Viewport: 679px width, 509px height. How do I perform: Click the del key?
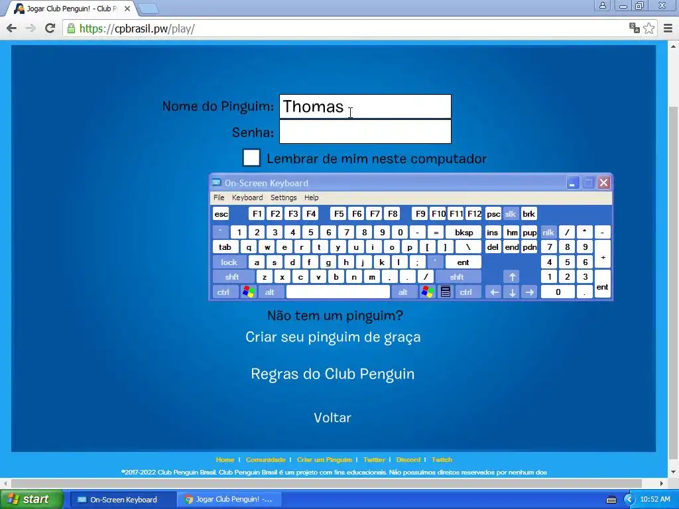click(x=493, y=247)
